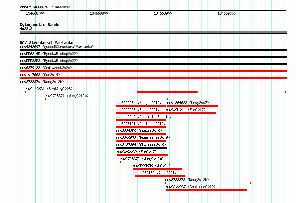
Task: Open the nsv5558253 ByrskaBishop2022 variant
Action: click(x=49, y=61)
